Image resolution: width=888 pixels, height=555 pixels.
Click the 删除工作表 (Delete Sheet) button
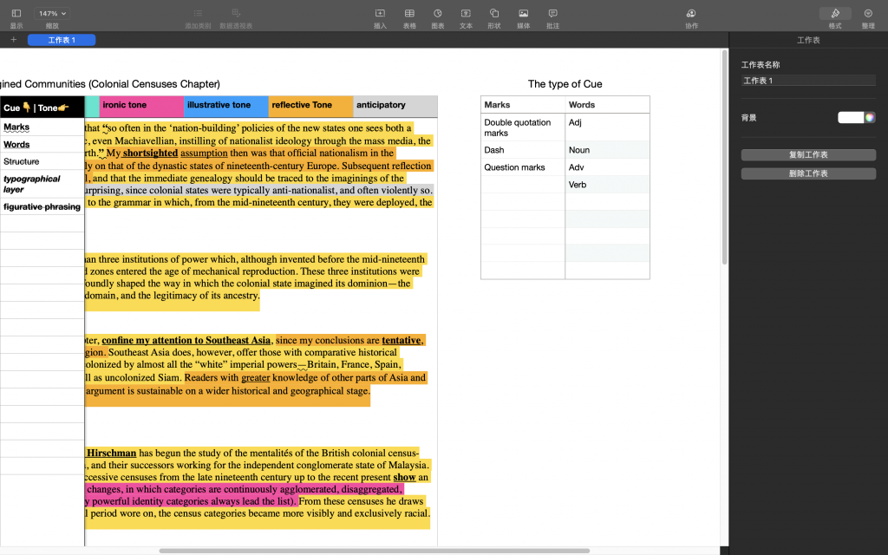808,173
